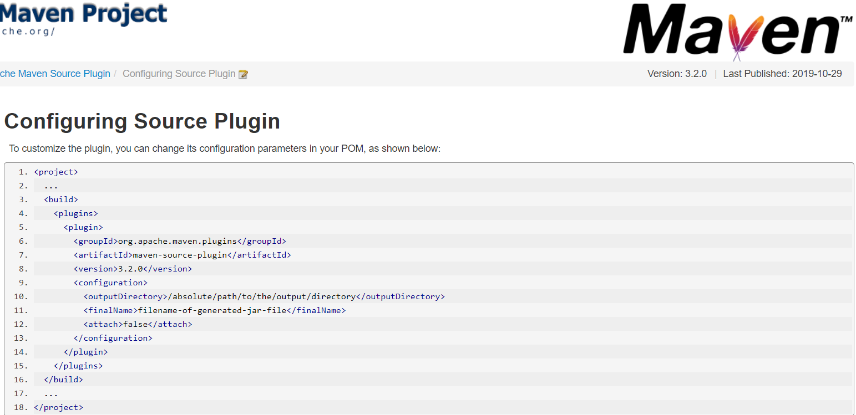The width and height of the screenshot is (856, 415).
Task: Click the Version: 3.2.0 text
Action: [677, 74]
